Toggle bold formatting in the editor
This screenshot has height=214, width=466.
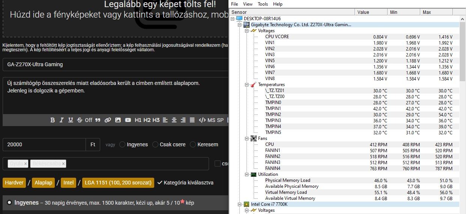[x=53, y=120]
